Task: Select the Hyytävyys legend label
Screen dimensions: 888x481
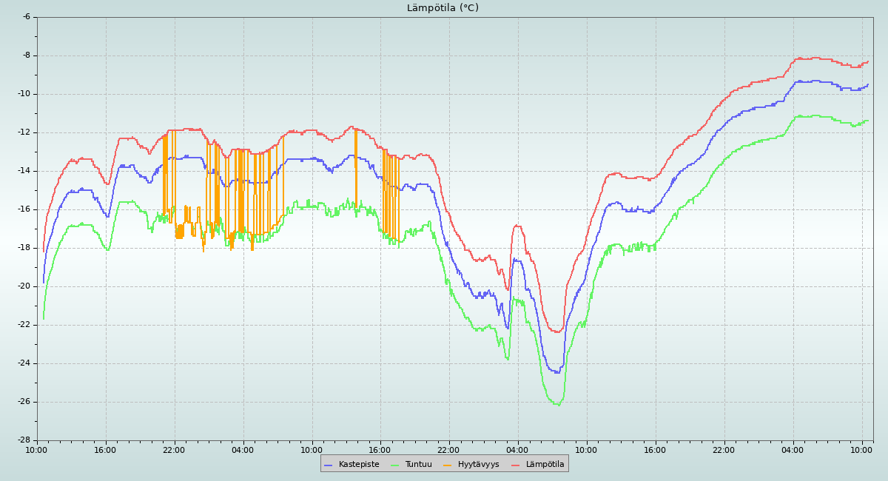Action: 478,465
